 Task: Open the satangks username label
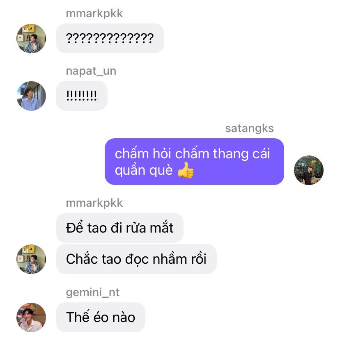point(249,128)
